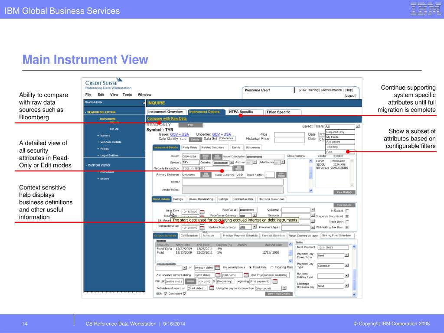Choose Risk in the filter list
This screenshot has width=444, height=333.
point(340,152)
